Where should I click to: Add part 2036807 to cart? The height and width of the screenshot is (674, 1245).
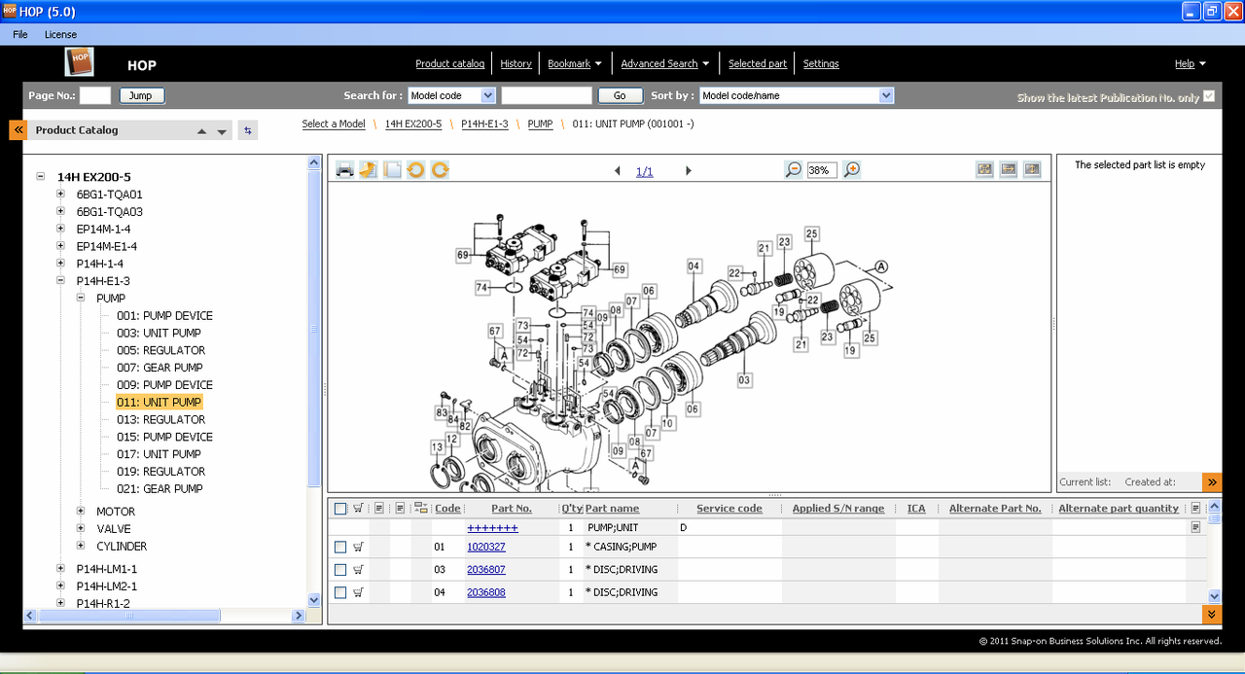pos(358,570)
